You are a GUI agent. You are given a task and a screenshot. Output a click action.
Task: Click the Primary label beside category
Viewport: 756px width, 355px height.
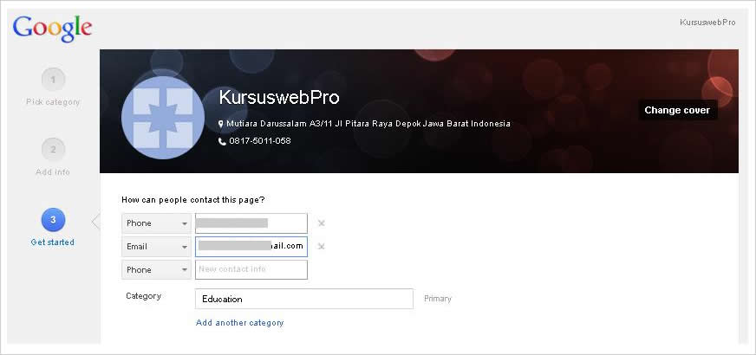point(438,299)
